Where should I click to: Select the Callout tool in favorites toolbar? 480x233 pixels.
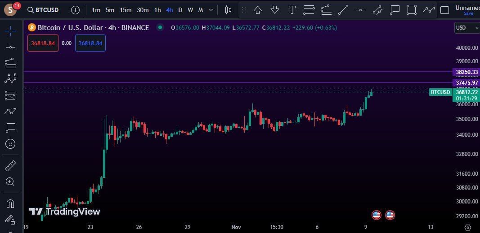(395, 10)
